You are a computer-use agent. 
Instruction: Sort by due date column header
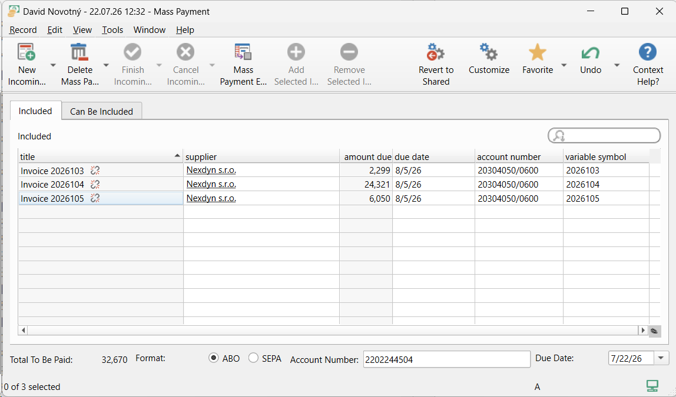[x=433, y=156]
